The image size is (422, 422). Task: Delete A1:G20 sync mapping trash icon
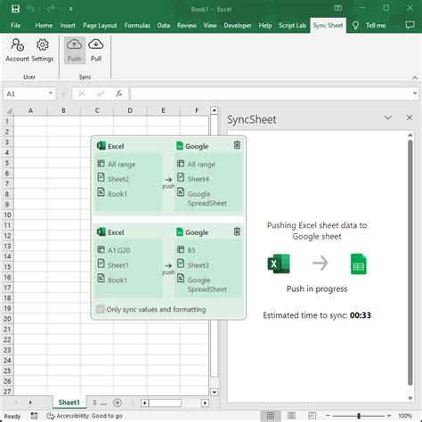[237, 231]
